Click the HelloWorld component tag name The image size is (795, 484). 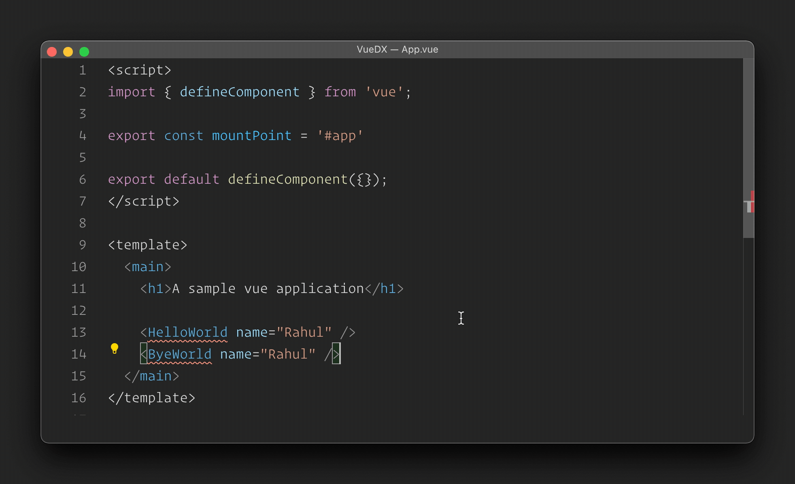click(x=187, y=332)
